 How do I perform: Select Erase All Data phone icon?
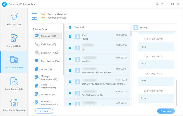click(x=14, y=38)
